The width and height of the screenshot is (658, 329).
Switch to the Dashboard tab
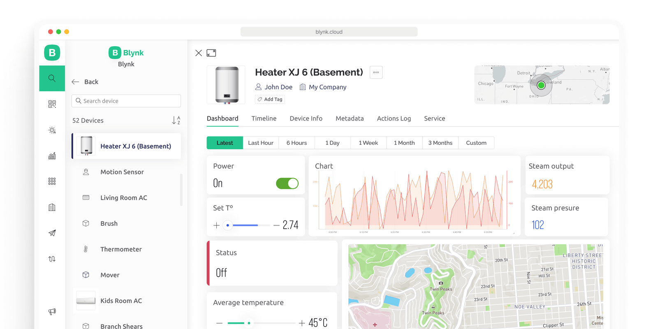click(x=222, y=118)
